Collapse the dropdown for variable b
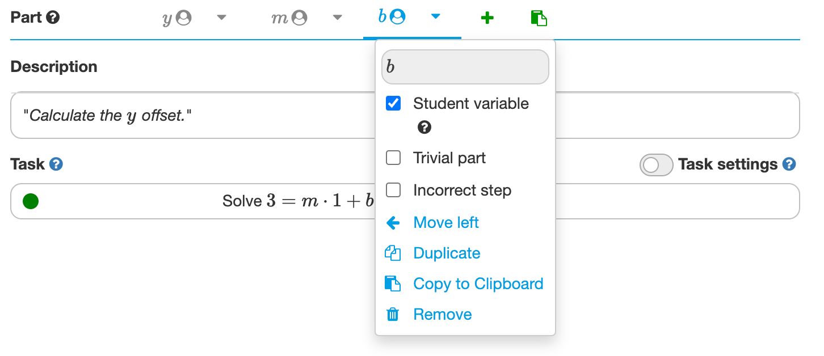The height and width of the screenshot is (356, 824). pos(435,17)
